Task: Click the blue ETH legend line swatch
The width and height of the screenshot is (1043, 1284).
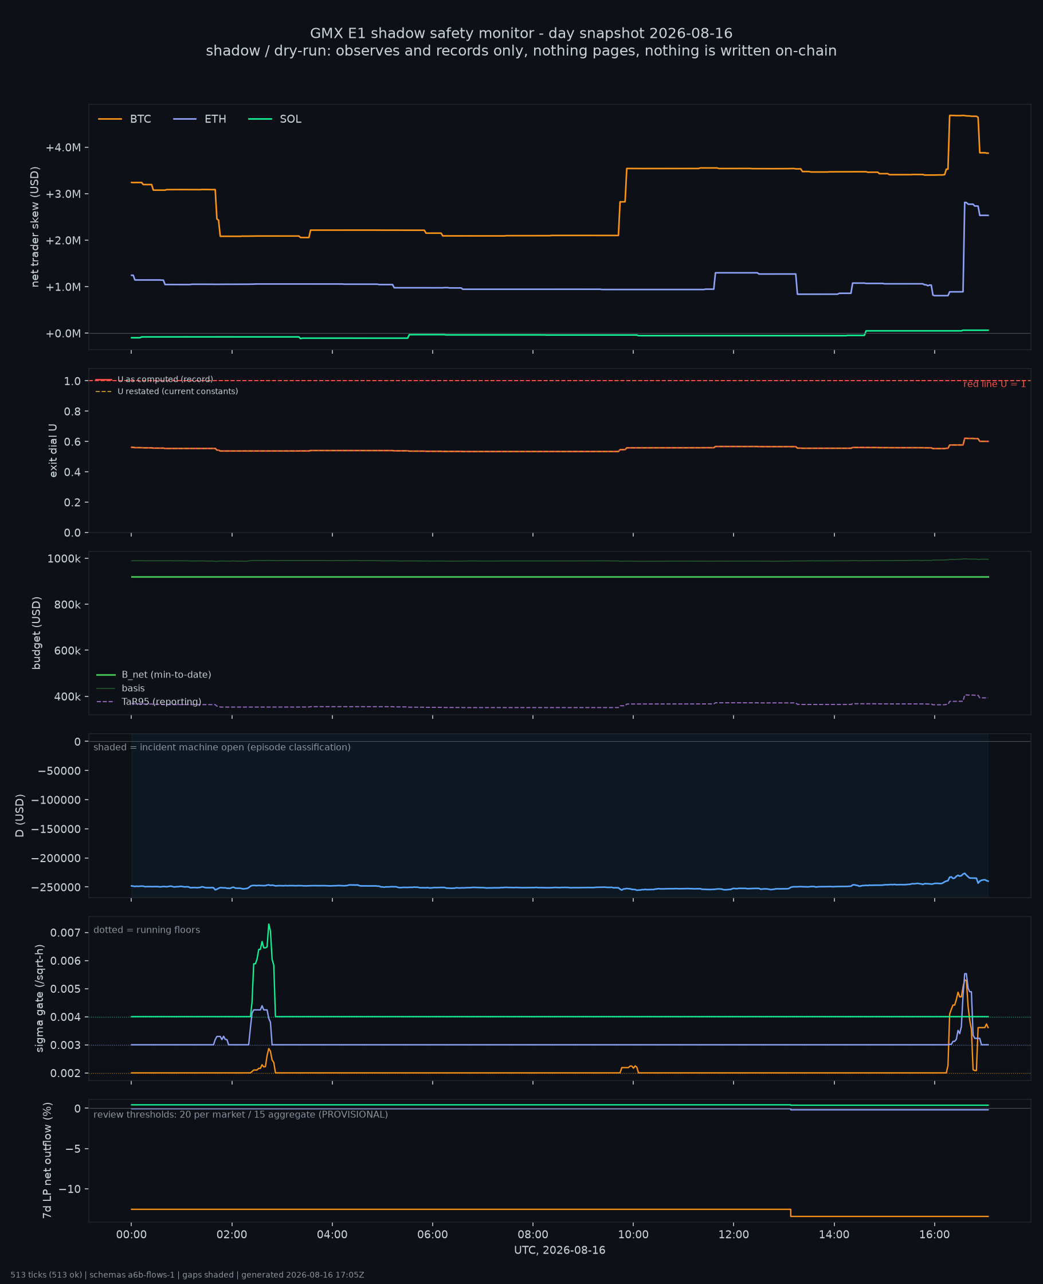Action: coord(185,119)
